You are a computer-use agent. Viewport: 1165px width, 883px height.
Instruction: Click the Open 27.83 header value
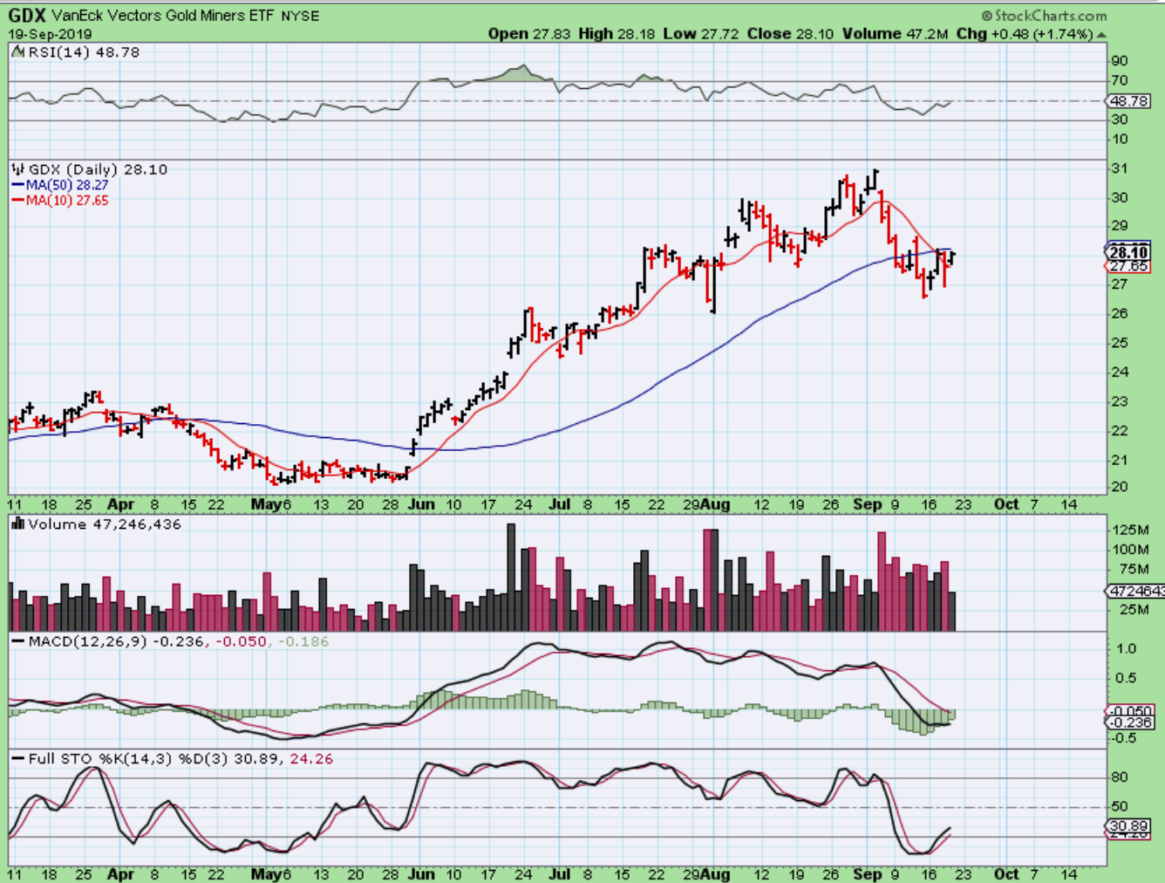click(529, 34)
